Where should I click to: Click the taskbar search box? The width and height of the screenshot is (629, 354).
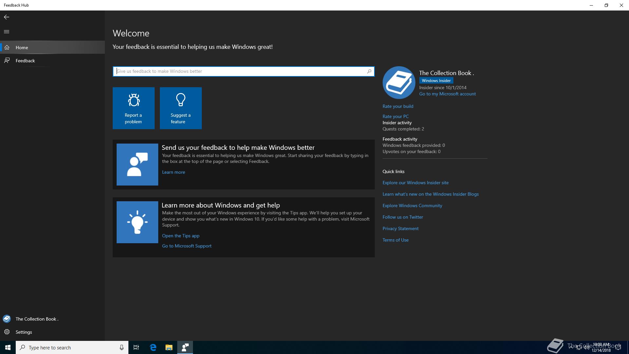[x=72, y=347]
